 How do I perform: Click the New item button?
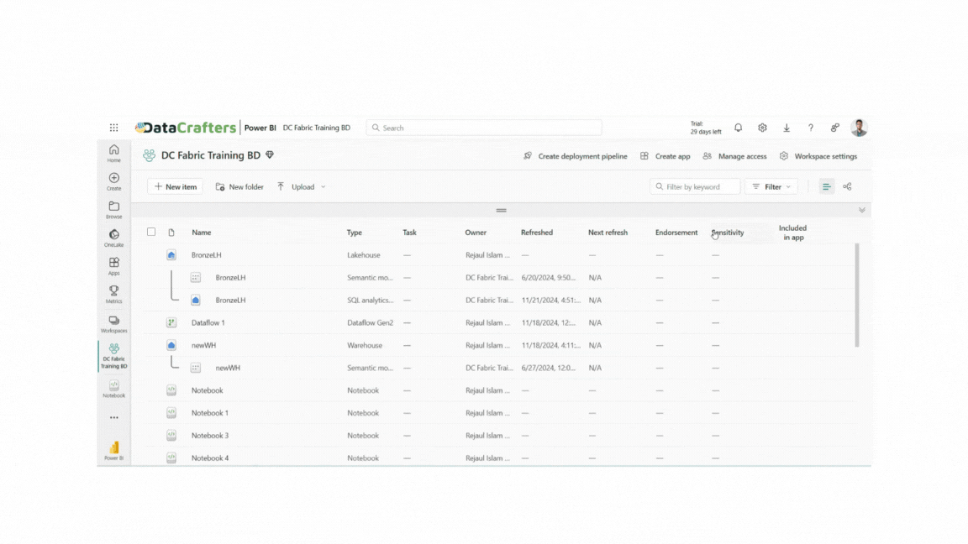(176, 186)
